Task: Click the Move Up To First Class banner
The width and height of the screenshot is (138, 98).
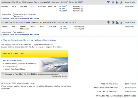Action: pyautogui.click(x=35, y=54)
